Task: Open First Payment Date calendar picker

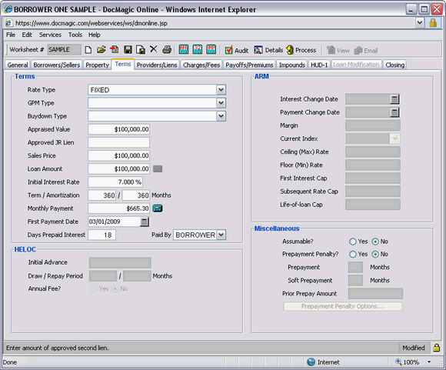Action: pyautogui.click(x=145, y=222)
